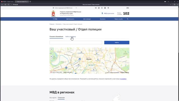
Task: Enable visually impaired version glasses icon
Action: [128, 8]
